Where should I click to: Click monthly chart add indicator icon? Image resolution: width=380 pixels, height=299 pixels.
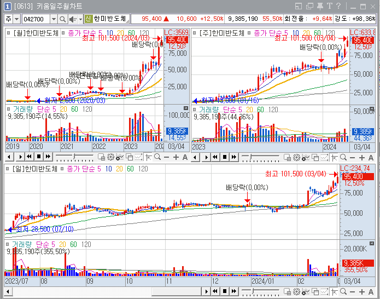120,157
